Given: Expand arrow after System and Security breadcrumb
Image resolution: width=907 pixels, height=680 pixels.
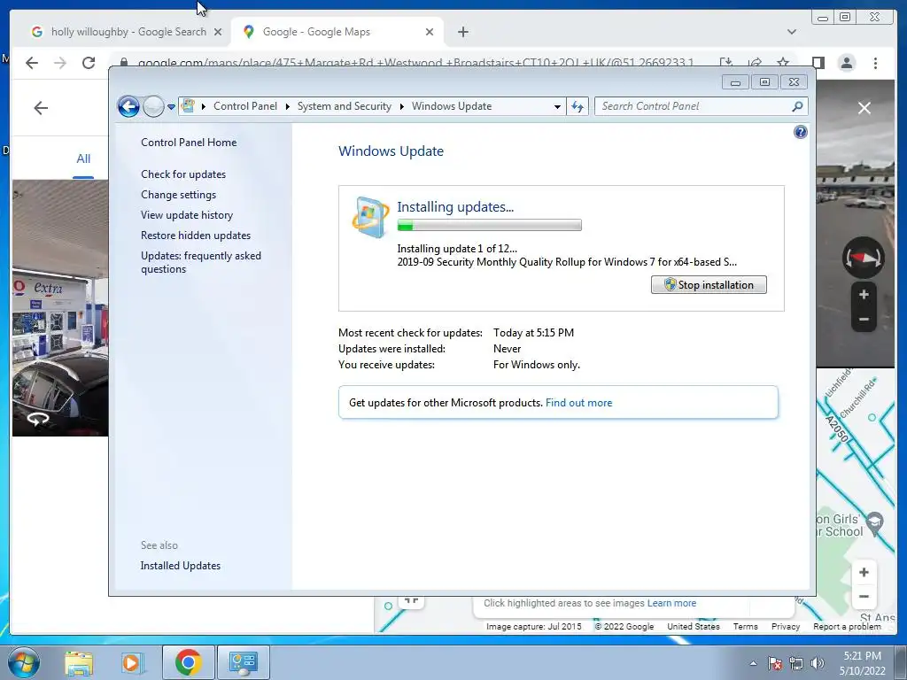Looking at the screenshot, I should pyautogui.click(x=401, y=106).
